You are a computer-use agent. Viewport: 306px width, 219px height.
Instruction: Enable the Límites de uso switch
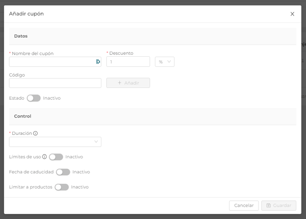point(56,157)
